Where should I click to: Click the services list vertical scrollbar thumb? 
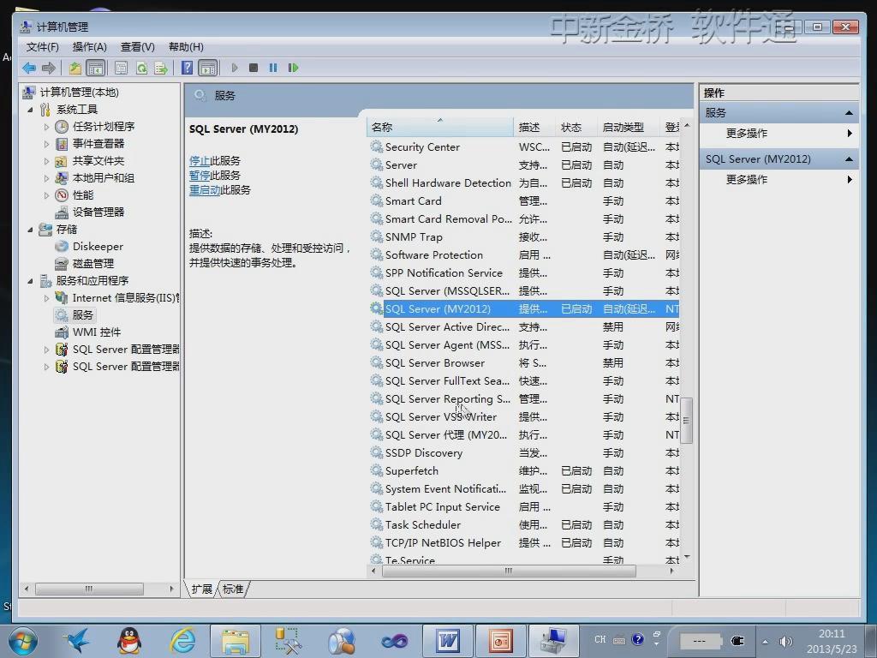[686, 420]
